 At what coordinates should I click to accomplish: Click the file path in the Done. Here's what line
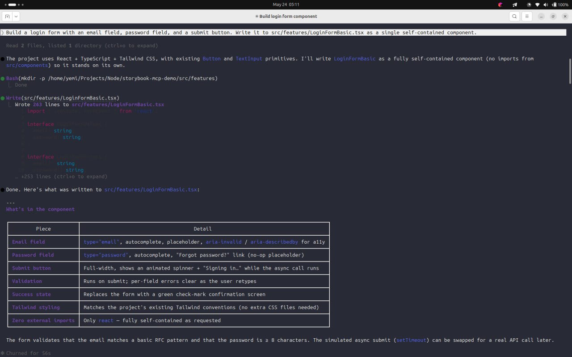coord(151,190)
